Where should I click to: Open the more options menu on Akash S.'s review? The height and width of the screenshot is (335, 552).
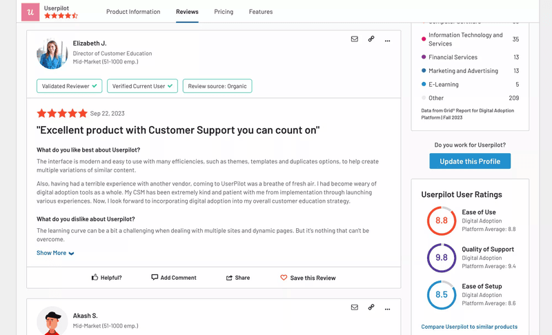(x=387, y=309)
